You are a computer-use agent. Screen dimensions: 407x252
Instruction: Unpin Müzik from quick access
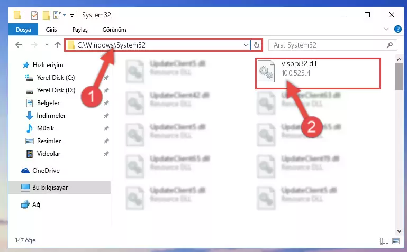pyautogui.click(x=106, y=128)
